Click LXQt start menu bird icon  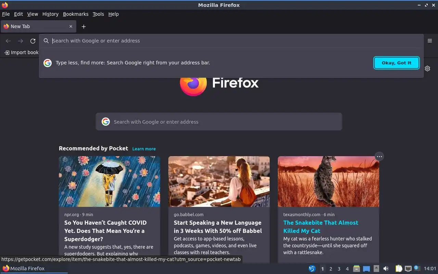312,269
